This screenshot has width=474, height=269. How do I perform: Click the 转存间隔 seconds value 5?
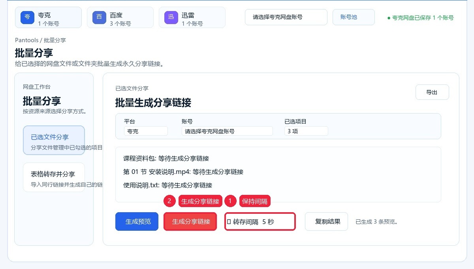pyautogui.click(x=264, y=222)
